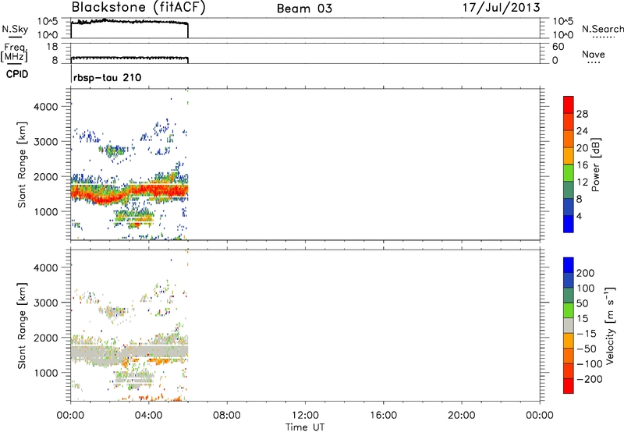The height and width of the screenshot is (432, 624).
Task: Click the '60' right-axis Nave tick
Action: [558, 47]
